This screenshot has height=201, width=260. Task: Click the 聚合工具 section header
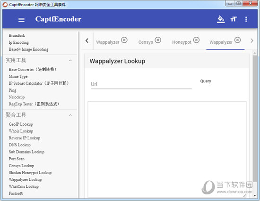pyautogui.click(x=40, y=115)
